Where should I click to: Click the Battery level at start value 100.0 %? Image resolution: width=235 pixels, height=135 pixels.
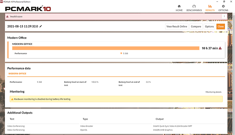coord(95,82)
